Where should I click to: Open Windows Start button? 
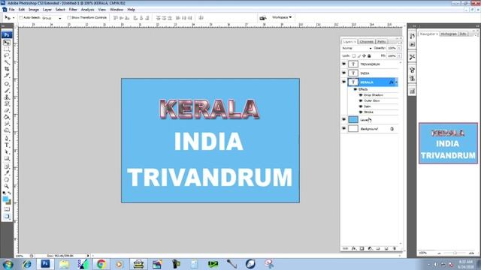coord(8,264)
